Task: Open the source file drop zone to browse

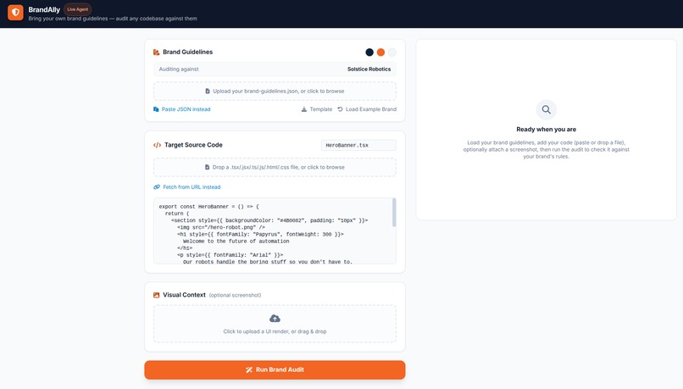Action: (275, 167)
